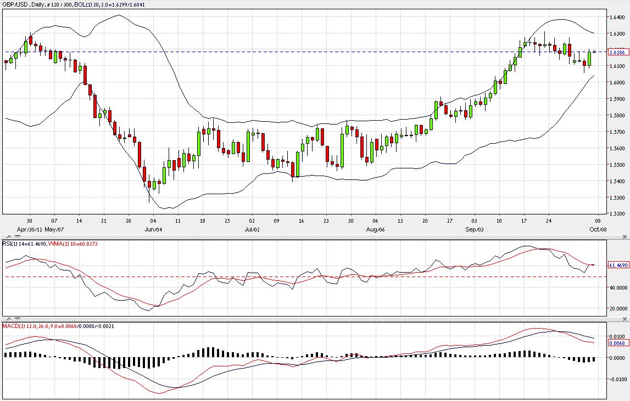Click the 0.0000 MACD axis label
This screenshot has height=401, width=630.
(x=617, y=358)
